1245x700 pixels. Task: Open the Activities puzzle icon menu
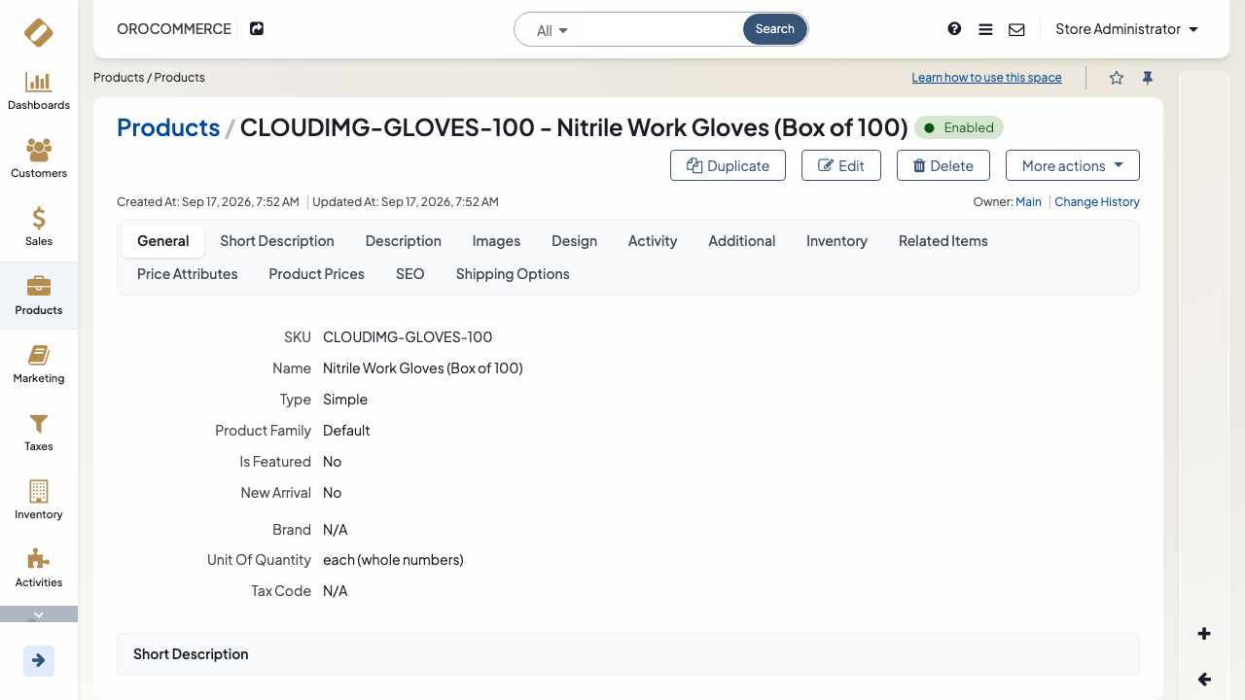point(39,569)
